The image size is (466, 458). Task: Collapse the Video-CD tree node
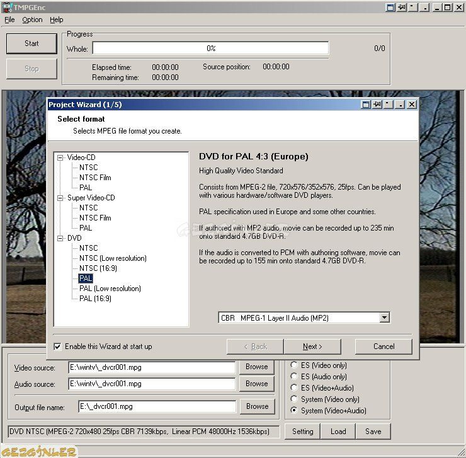60,157
